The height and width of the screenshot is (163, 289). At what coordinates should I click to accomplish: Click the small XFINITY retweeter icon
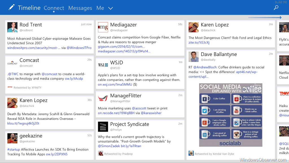(10, 87)
